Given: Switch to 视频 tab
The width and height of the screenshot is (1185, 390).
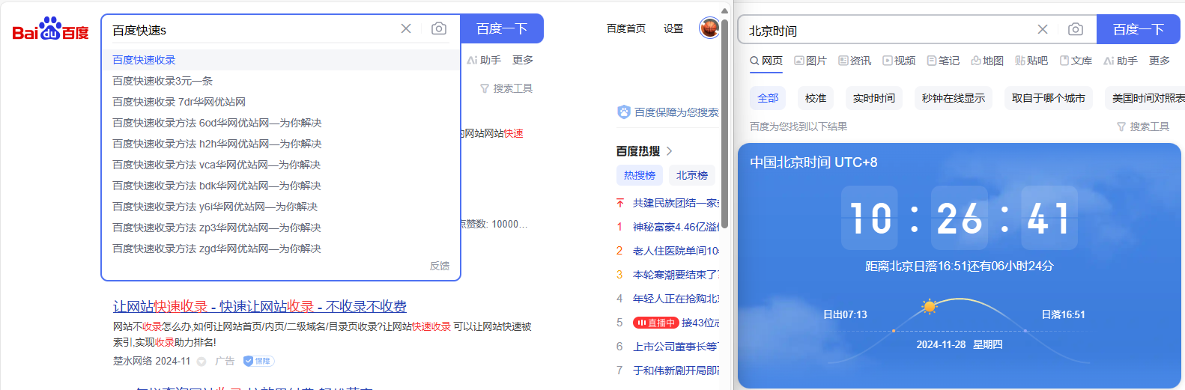Looking at the screenshot, I should [x=899, y=61].
